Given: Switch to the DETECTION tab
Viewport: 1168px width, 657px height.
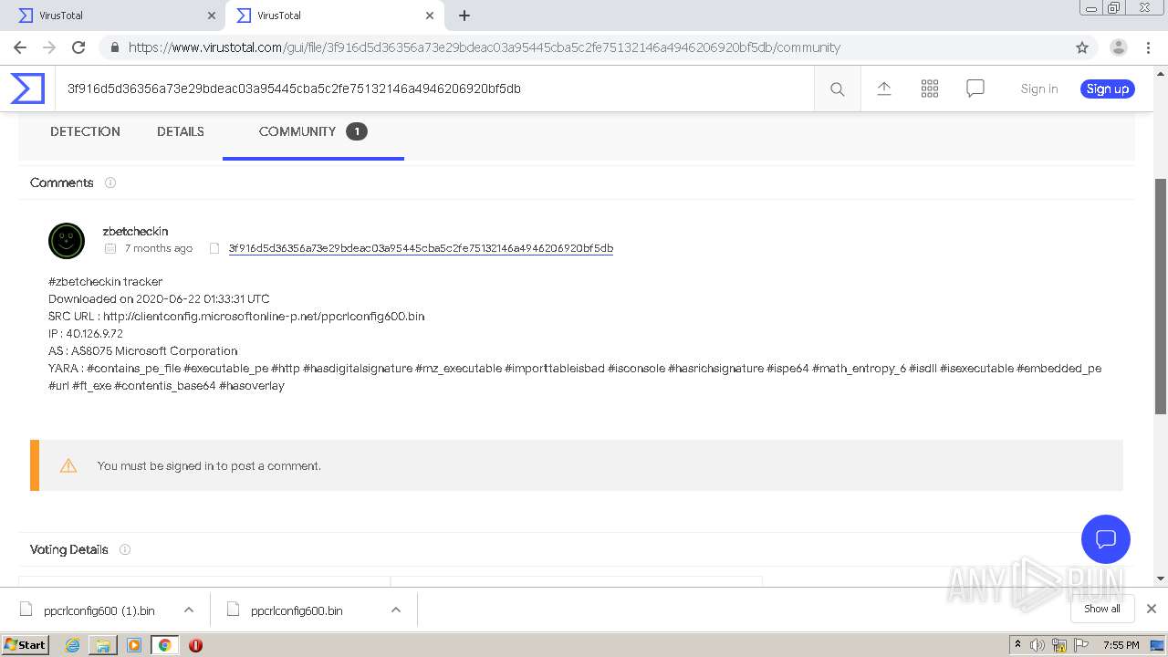Looking at the screenshot, I should pos(85,131).
